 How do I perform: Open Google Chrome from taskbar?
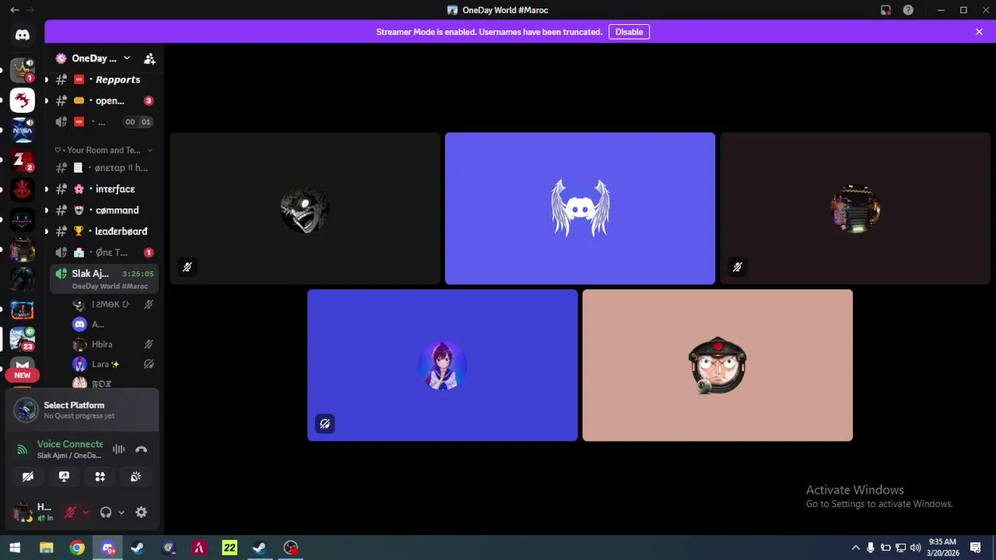(77, 548)
